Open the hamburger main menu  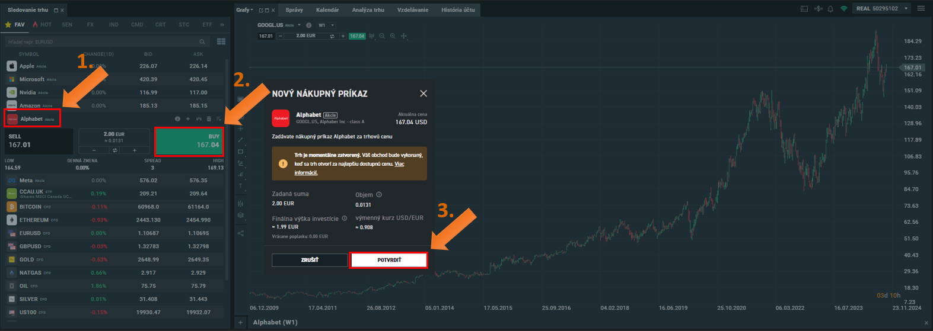point(921,8)
